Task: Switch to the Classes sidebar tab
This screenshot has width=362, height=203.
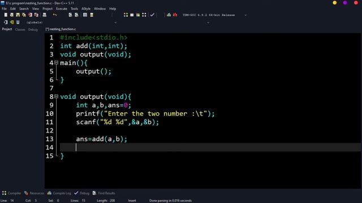Action: pyautogui.click(x=20, y=29)
